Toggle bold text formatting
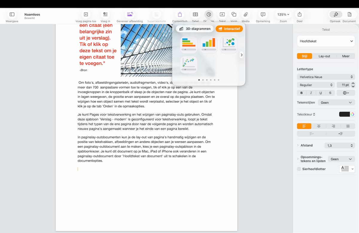359x233 pixels. point(302,93)
